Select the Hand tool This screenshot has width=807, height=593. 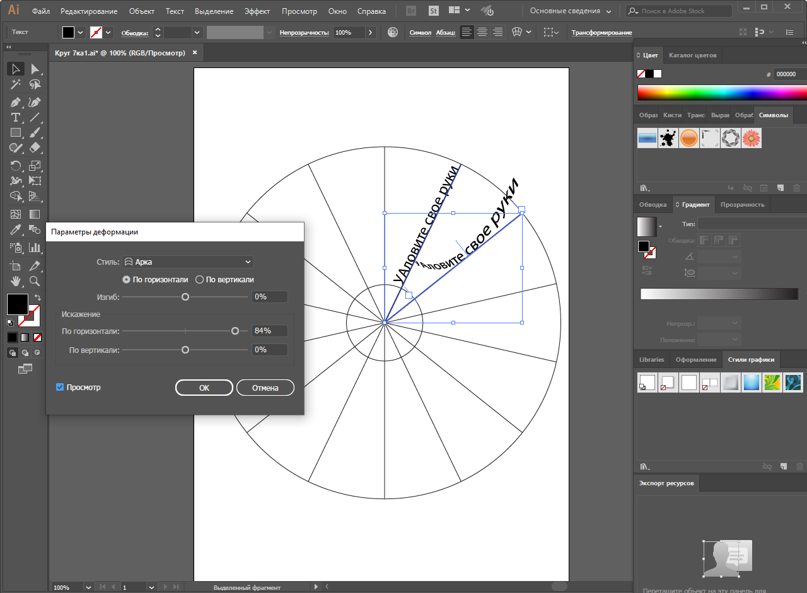16,281
